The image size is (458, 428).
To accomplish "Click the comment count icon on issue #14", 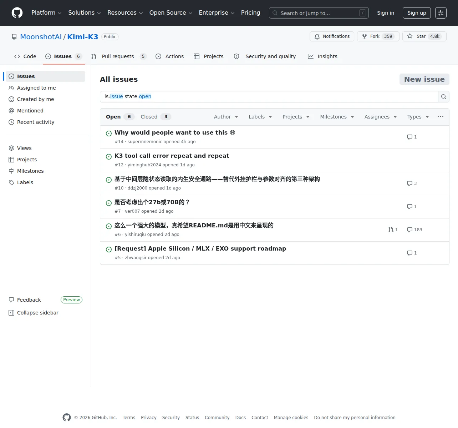I will pyautogui.click(x=410, y=137).
